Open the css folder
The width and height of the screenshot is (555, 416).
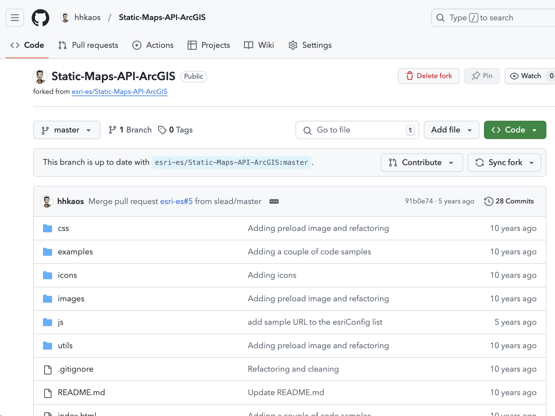click(63, 228)
